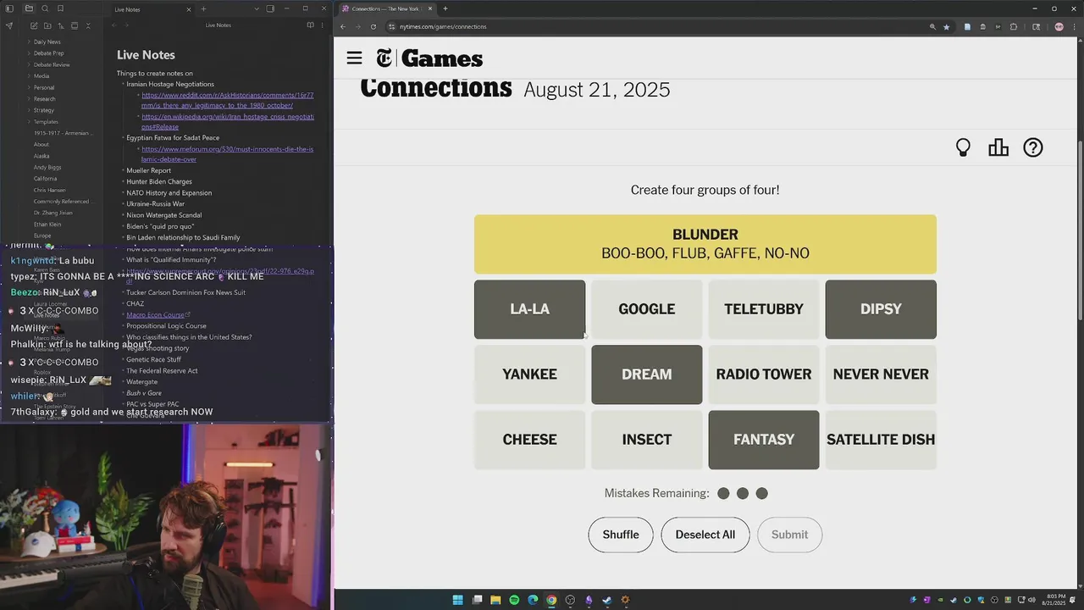Collapse all folders in Obsidian explorer
This screenshot has height=610, width=1084.
pos(88,25)
